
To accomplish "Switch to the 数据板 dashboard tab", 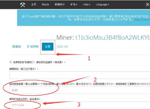I will (17, 46).
